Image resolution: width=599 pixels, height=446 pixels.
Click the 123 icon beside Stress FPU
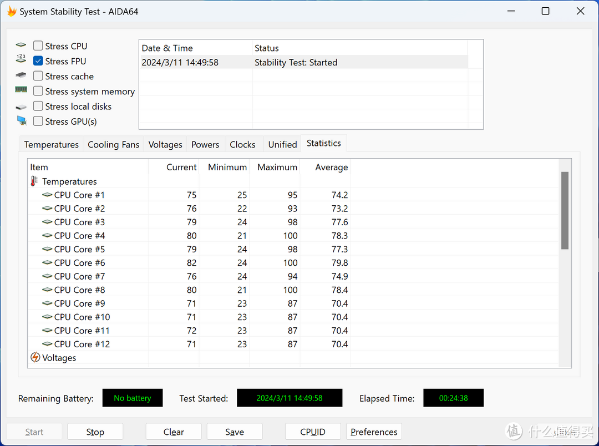(21, 58)
